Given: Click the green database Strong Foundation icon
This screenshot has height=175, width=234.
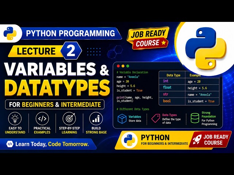Looking at the screenshot, I should coord(195,118).
